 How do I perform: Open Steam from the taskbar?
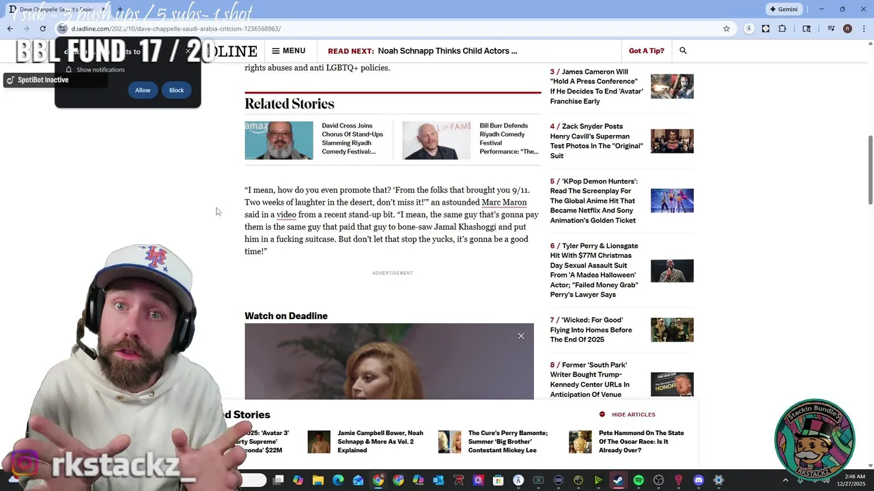[619, 480]
